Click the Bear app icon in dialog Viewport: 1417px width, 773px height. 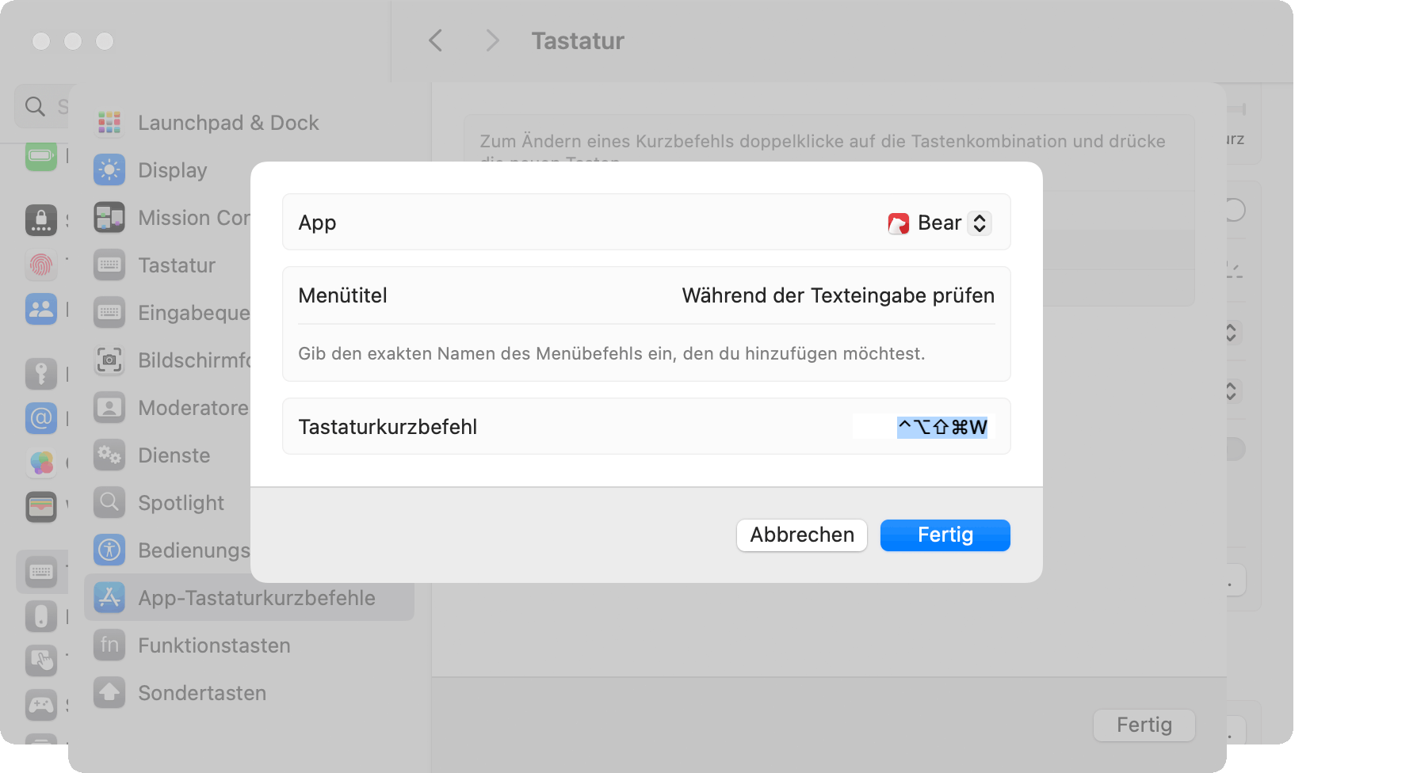(x=899, y=223)
